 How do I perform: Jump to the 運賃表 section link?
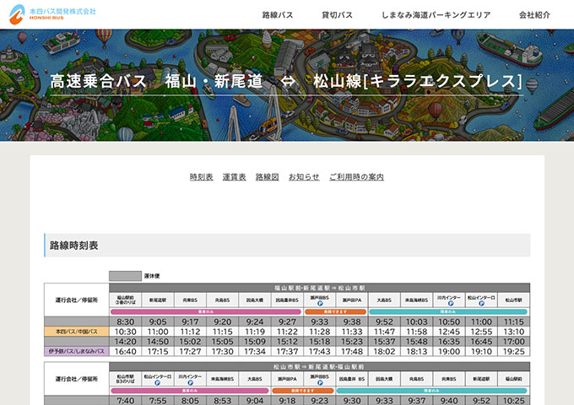coord(235,177)
